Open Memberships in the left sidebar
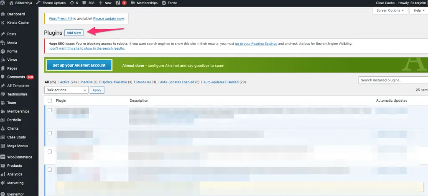 19,111
